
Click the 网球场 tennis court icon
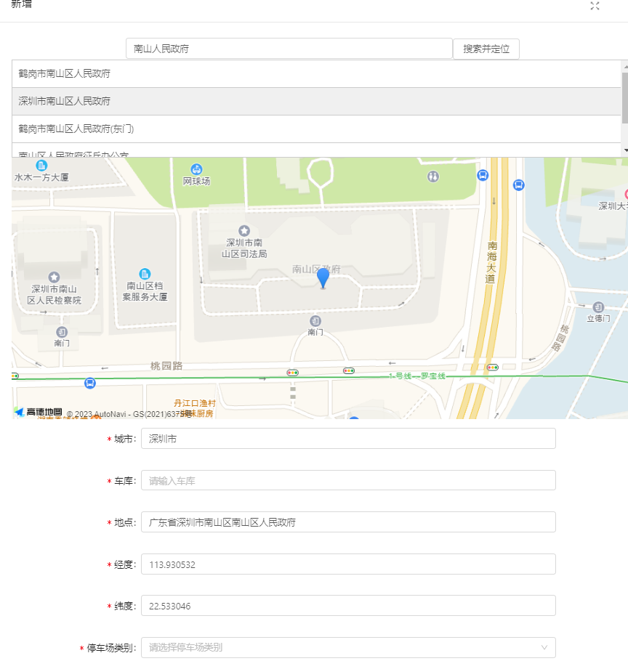pyautogui.click(x=196, y=169)
